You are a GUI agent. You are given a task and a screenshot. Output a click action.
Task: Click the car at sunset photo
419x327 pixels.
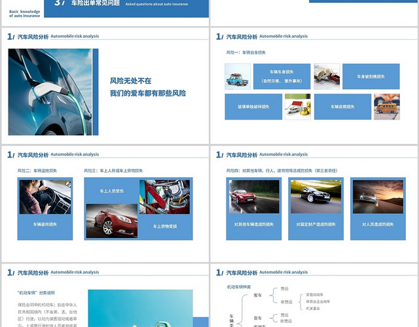[378, 197]
